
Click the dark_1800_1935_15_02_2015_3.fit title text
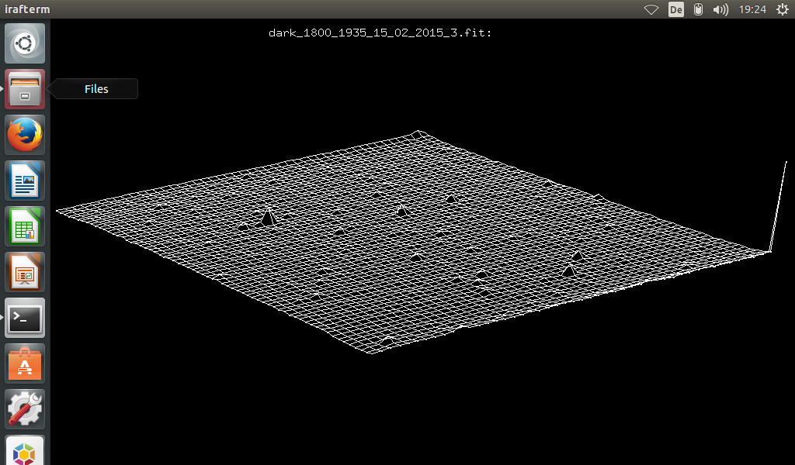[380, 33]
